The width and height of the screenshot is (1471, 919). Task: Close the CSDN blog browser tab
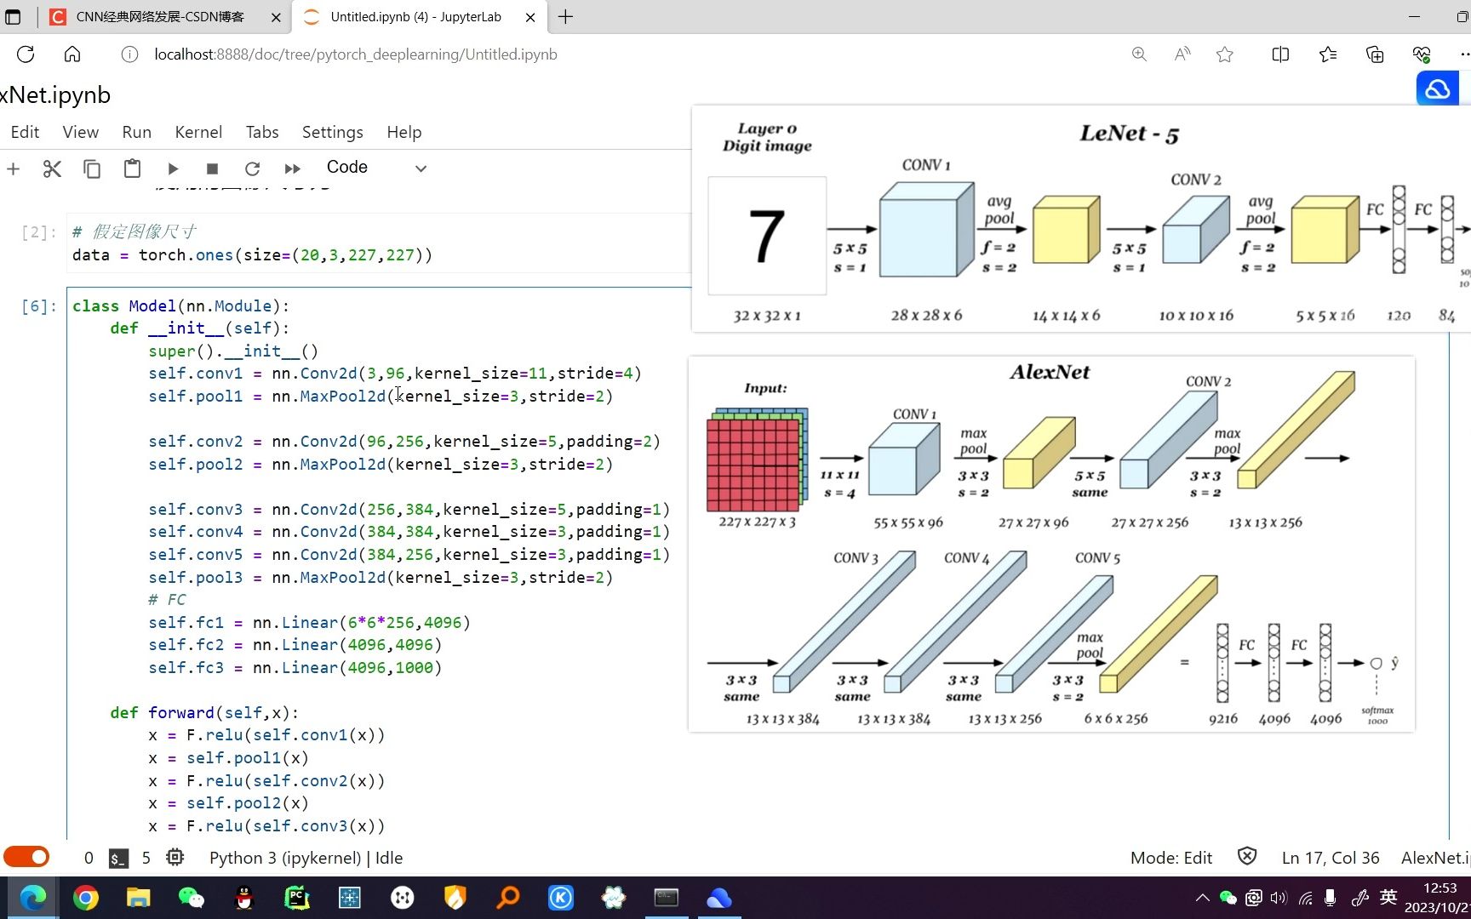click(276, 17)
